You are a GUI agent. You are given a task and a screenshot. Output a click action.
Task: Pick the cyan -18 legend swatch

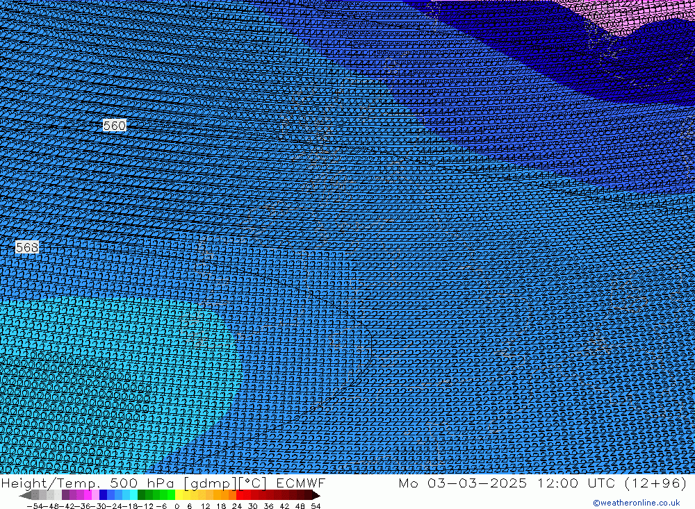[x=133, y=495]
